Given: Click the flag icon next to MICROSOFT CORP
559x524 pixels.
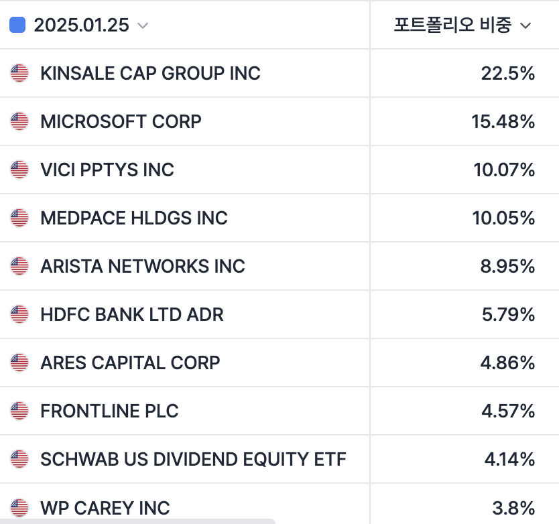Looking at the screenshot, I should click(x=19, y=121).
